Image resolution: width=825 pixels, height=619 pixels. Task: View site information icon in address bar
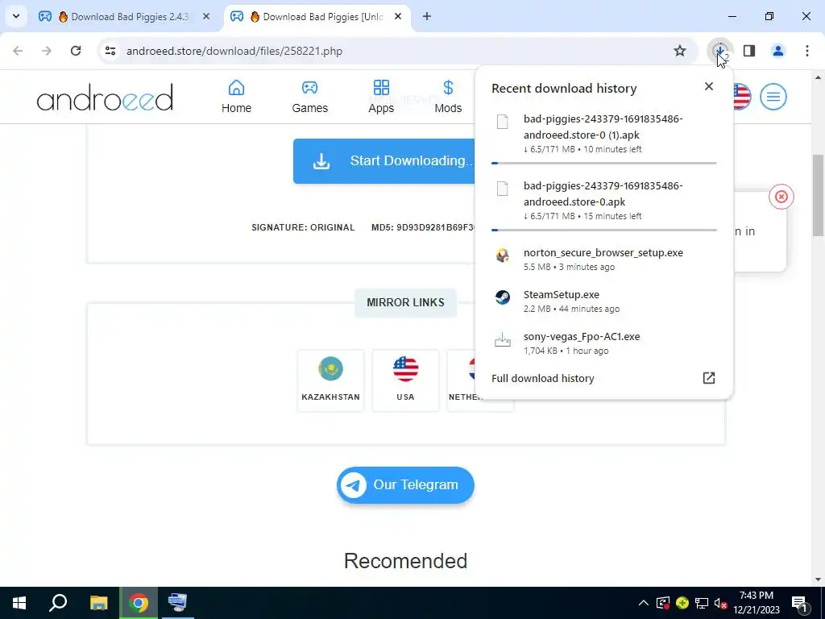click(x=110, y=51)
